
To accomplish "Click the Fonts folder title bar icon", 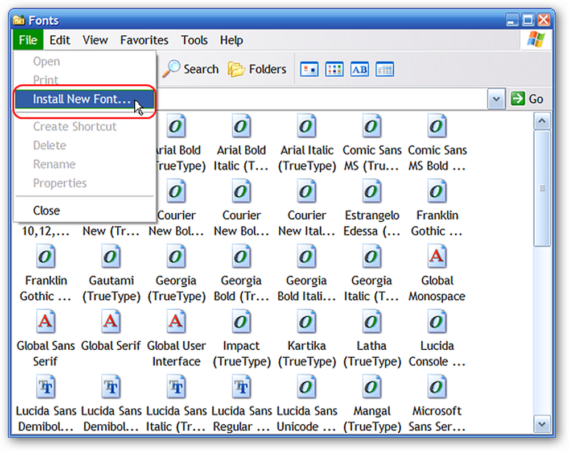I will pos(19,20).
